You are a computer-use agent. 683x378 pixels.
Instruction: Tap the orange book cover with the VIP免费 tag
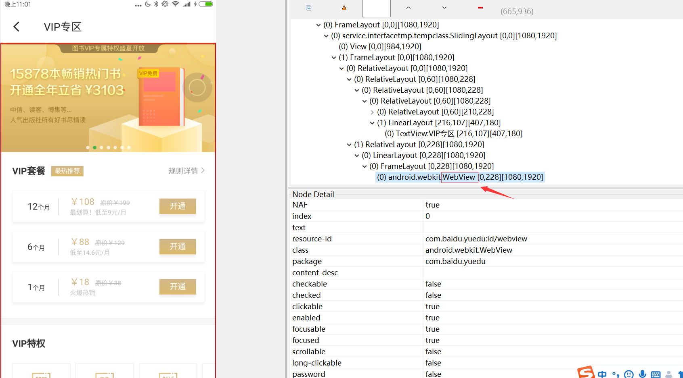pyautogui.click(x=161, y=97)
